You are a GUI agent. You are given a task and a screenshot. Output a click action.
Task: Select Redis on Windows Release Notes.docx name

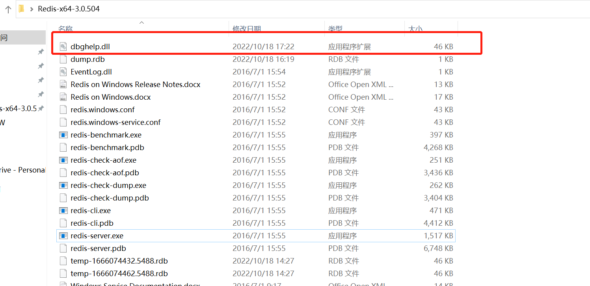coord(136,84)
